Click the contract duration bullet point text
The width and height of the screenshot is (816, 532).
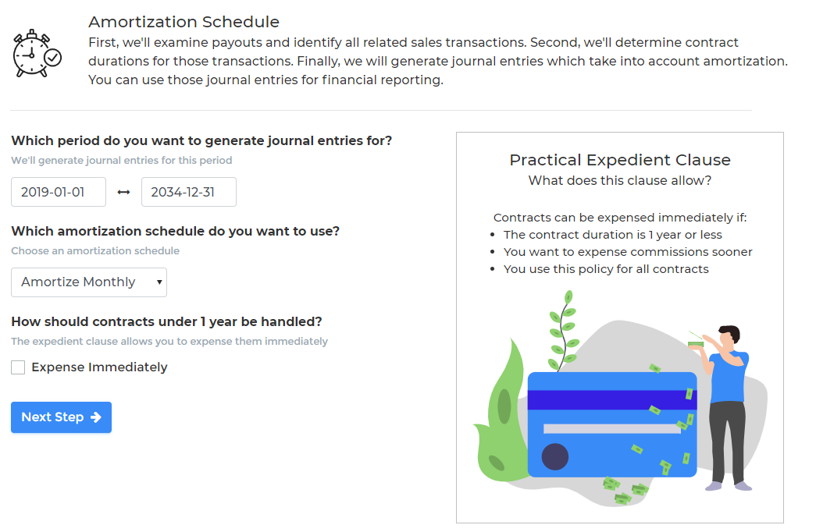pos(611,234)
